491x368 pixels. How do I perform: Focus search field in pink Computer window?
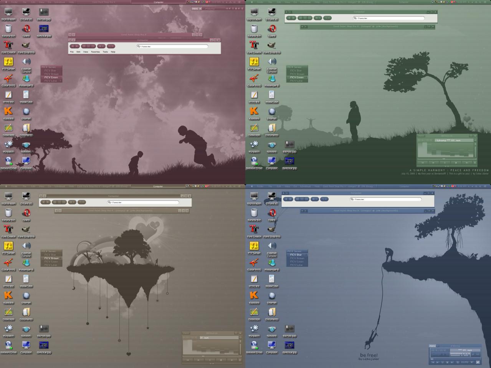pos(172,46)
